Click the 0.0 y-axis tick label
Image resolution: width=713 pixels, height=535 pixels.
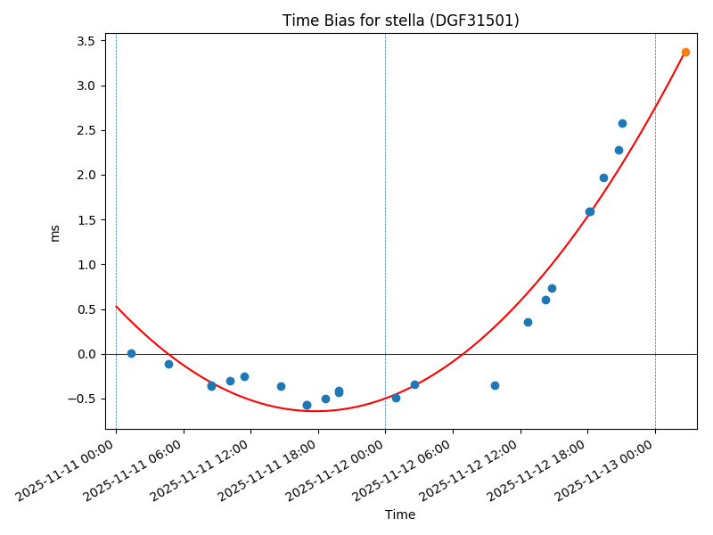tap(86, 354)
